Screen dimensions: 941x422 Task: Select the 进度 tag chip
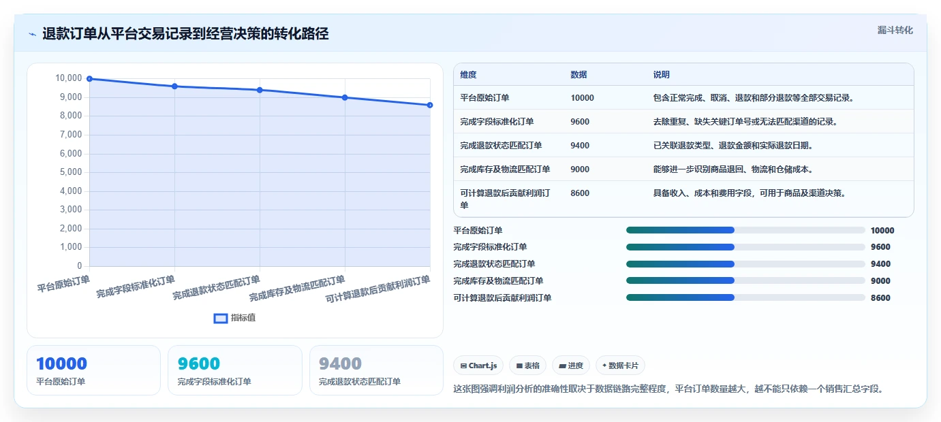(570, 366)
